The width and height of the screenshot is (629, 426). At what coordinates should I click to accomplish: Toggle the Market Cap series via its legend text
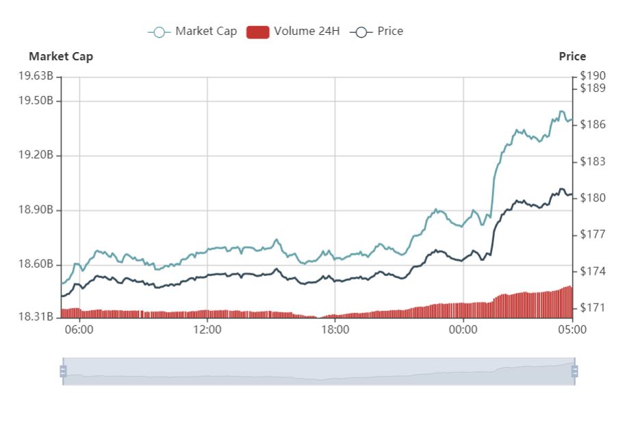pos(206,31)
